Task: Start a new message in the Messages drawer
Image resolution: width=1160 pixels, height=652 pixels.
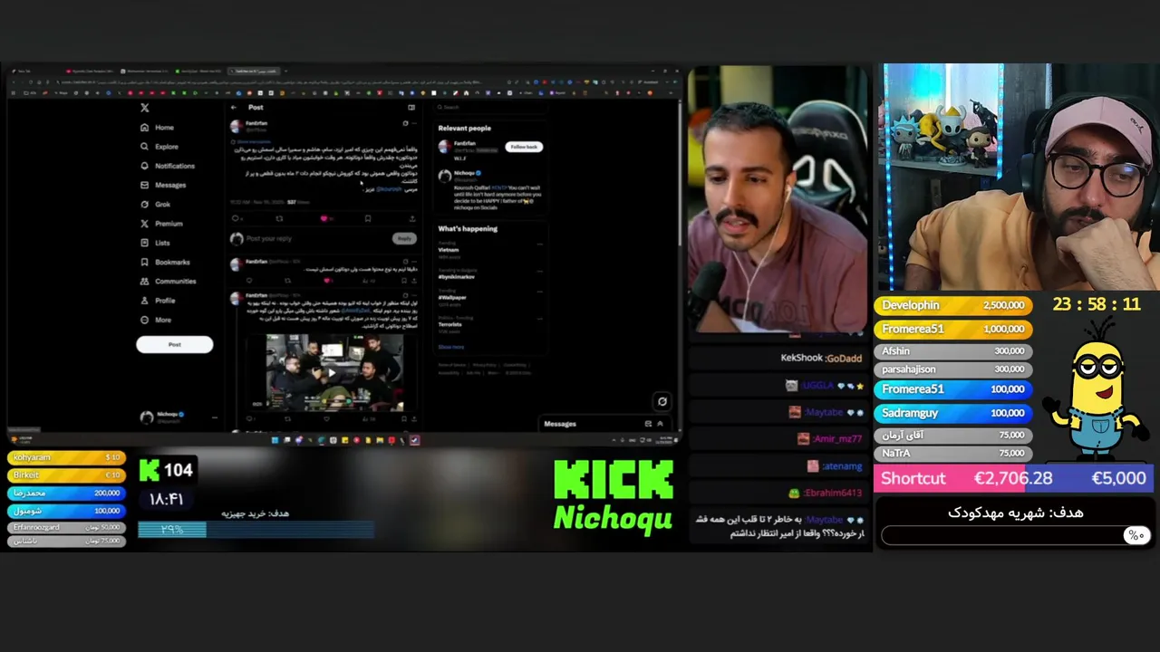Action: point(648,424)
